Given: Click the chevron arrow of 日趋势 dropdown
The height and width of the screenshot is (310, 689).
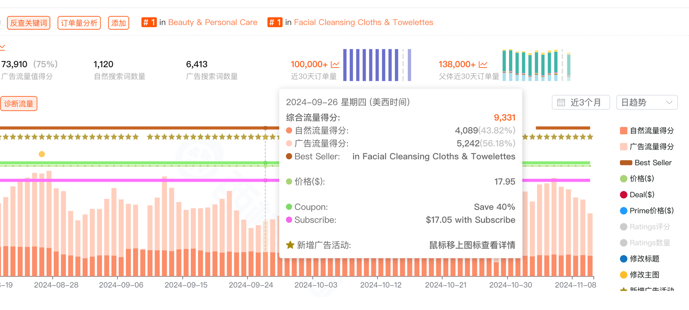Looking at the screenshot, I should pos(669,102).
